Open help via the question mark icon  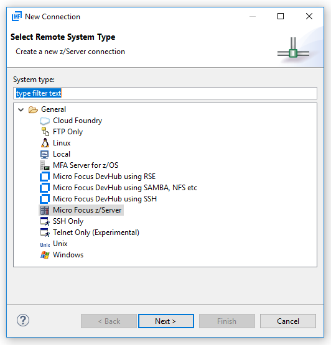click(x=23, y=320)
